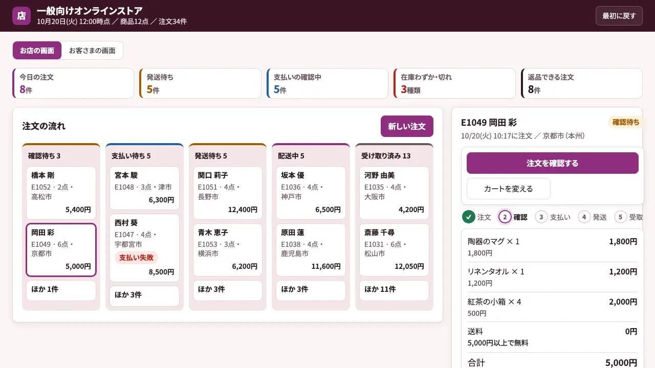Select order card 岡田 彩 E1049
This screenshot has height=368, width=655.
point(61,250)
